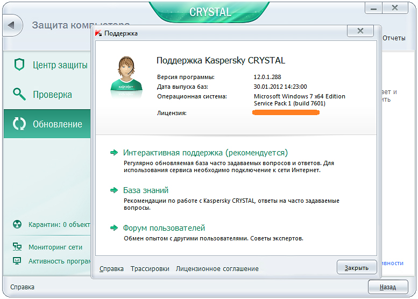This screenshot has width=418, height=299.
Task: Click the network monitoring icon
Action: tap(17, 247)
